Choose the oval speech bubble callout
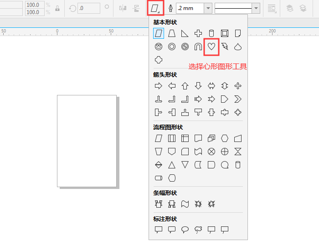 [x=185, y=230]
